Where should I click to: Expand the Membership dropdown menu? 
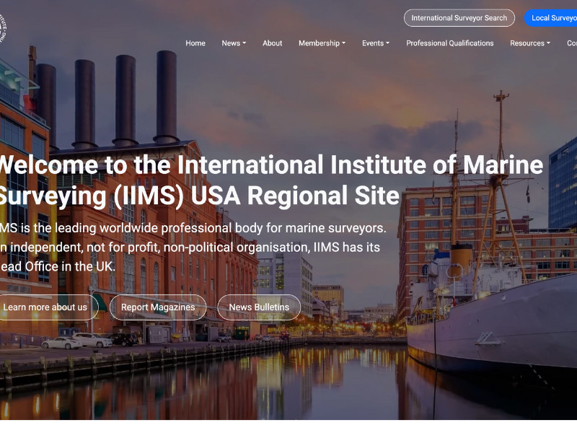coord(322,43)
